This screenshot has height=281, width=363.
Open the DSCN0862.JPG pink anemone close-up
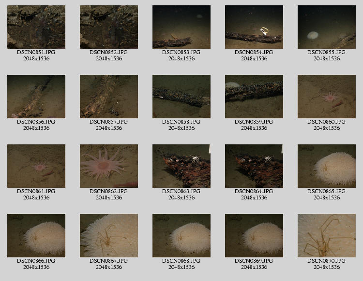[109, 166]
